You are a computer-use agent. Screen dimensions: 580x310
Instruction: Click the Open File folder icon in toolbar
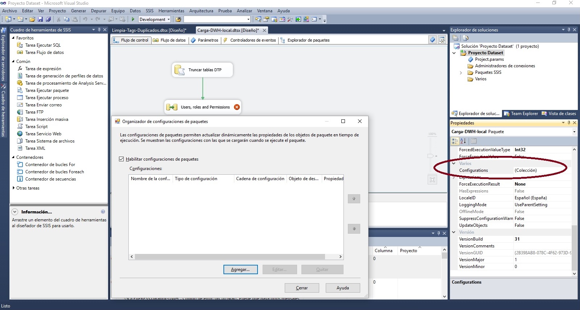coord(32,20)
